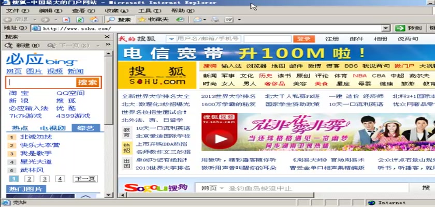The image size is (435, 207).
Task: Click the Sogou search input field
Action: tap(317, 188)
